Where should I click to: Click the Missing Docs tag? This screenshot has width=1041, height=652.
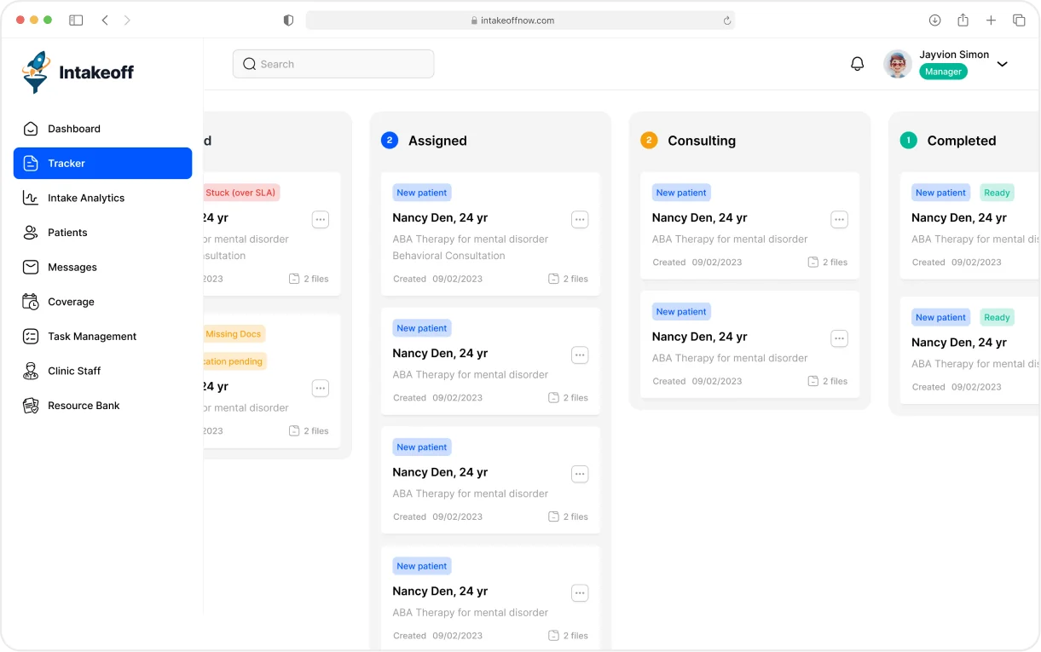(x=234, y=334)
